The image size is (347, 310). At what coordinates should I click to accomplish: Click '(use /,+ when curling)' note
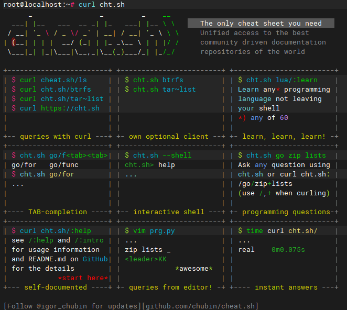284,193
